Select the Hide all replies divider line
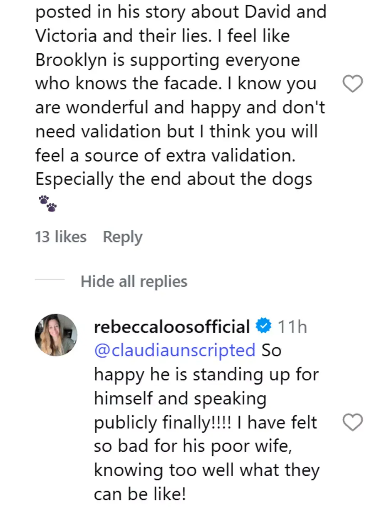Image resolution: width=384 pixels, height=510 pixels. coord(50,281)
